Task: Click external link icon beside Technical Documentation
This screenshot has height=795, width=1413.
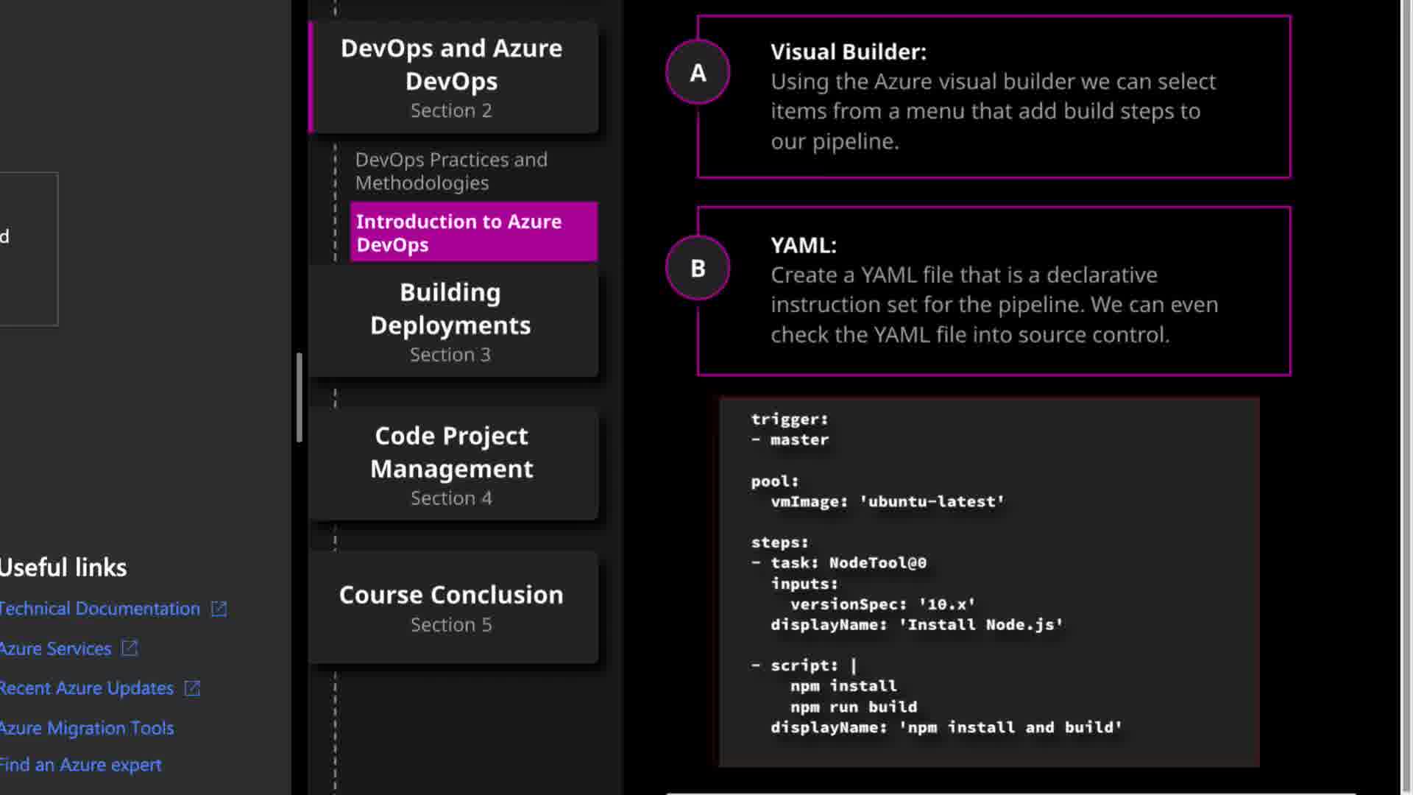Action: 219,609
